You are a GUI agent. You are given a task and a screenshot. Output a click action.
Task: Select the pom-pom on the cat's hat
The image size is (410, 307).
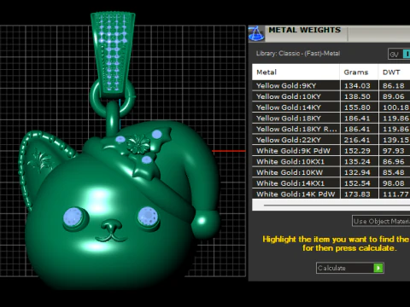(x=206, y=223)
